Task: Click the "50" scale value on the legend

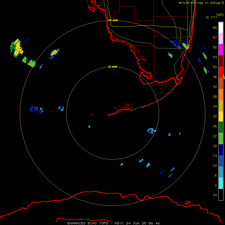Action: 215,67
